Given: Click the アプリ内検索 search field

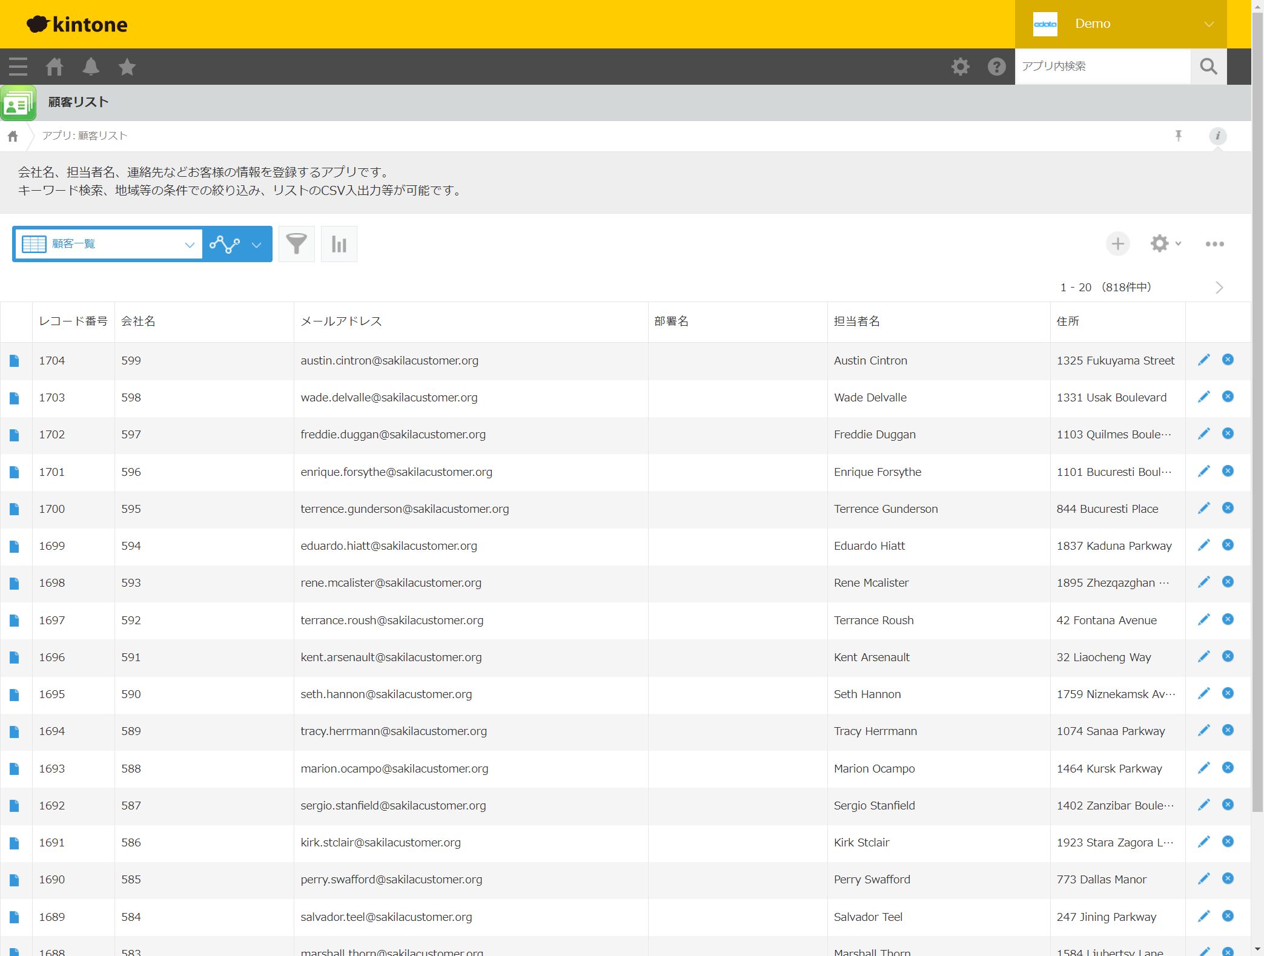Looking at the screenshot, I should [1102, 67].
